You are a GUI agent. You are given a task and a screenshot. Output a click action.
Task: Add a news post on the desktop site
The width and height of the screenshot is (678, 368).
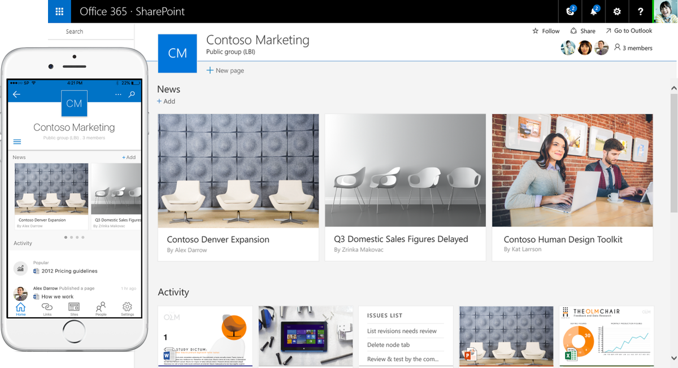(166, 102)
